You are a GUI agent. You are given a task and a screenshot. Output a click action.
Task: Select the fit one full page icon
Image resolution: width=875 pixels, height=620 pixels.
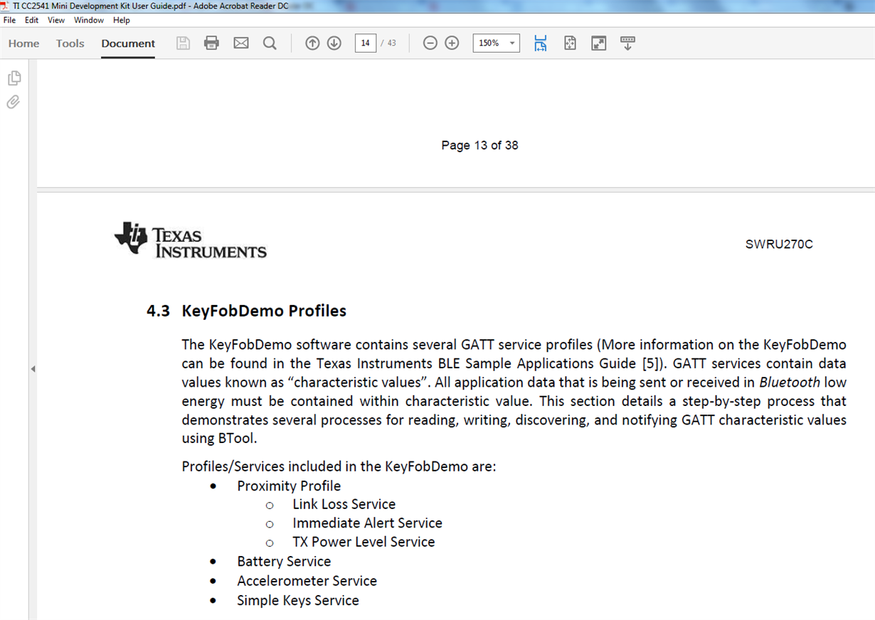coord(570,43)
